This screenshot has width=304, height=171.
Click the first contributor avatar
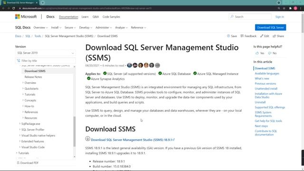[129, 66]
